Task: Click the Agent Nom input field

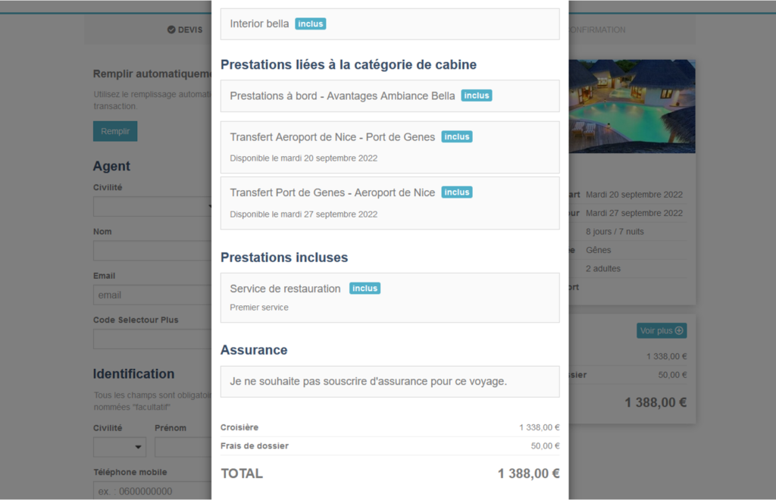Action: click(x=152, y=251)
